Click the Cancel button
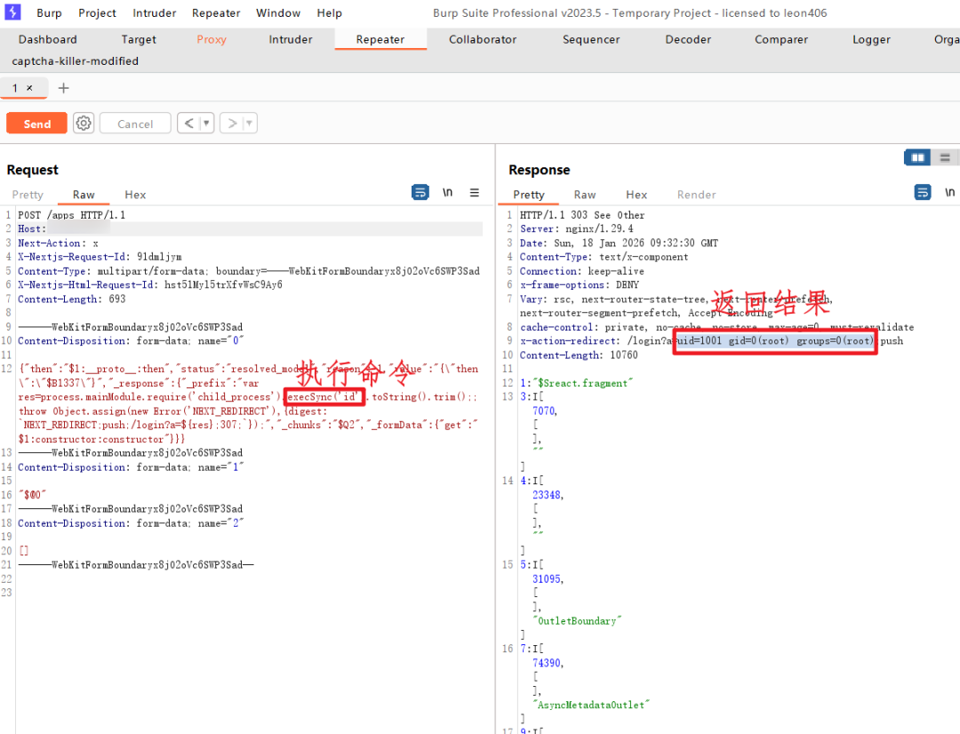 135,123
